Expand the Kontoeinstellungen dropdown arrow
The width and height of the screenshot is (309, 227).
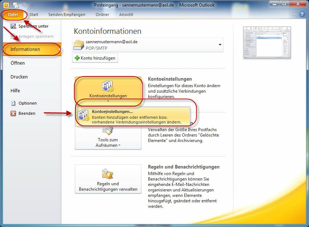click(108, 101)
